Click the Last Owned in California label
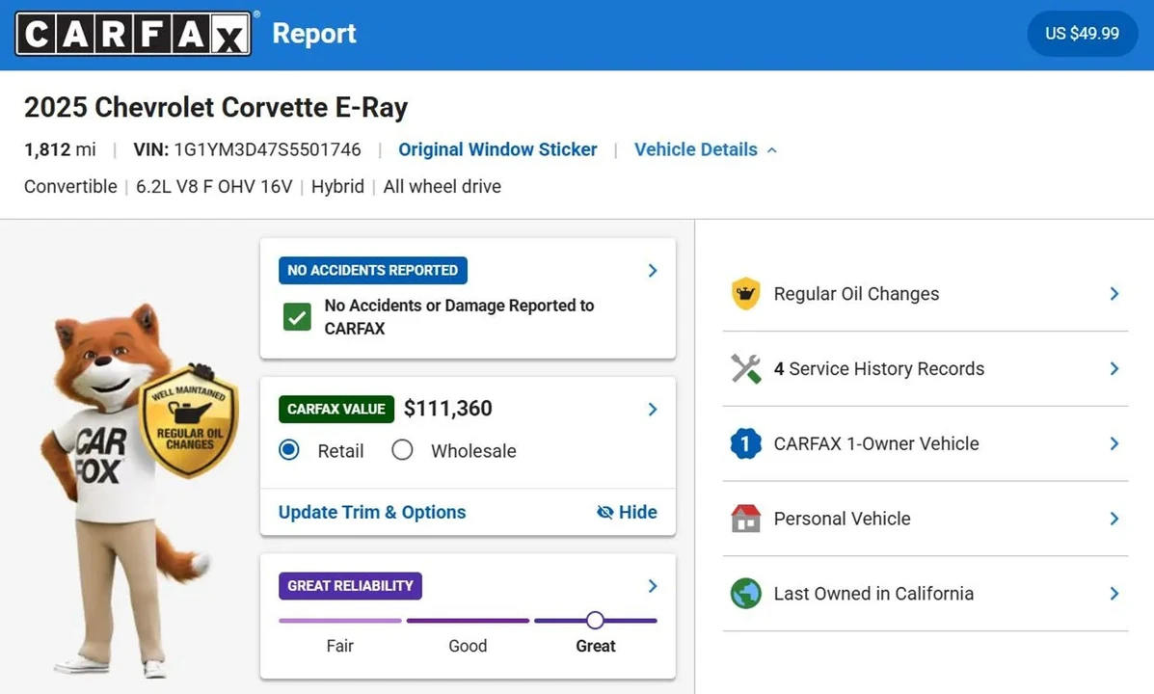The height and width of the screenshot is (694, 1154). point(873,593)
